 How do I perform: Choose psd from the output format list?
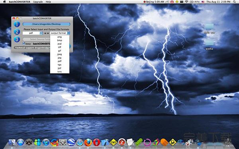coord(60,44)
